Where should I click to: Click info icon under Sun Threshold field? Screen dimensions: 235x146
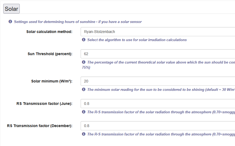point(84,62)
